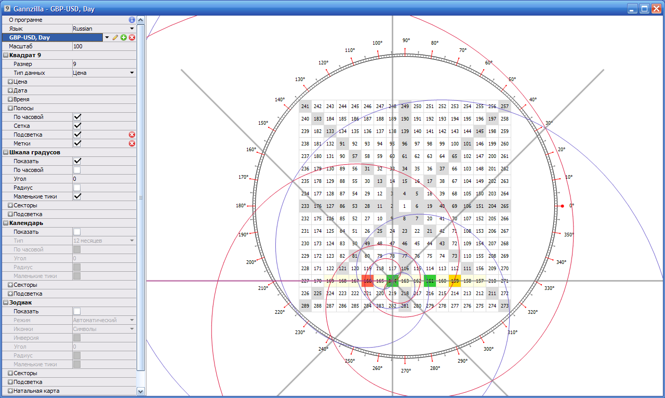Click the 270° label on degree scale

(406, 371)
